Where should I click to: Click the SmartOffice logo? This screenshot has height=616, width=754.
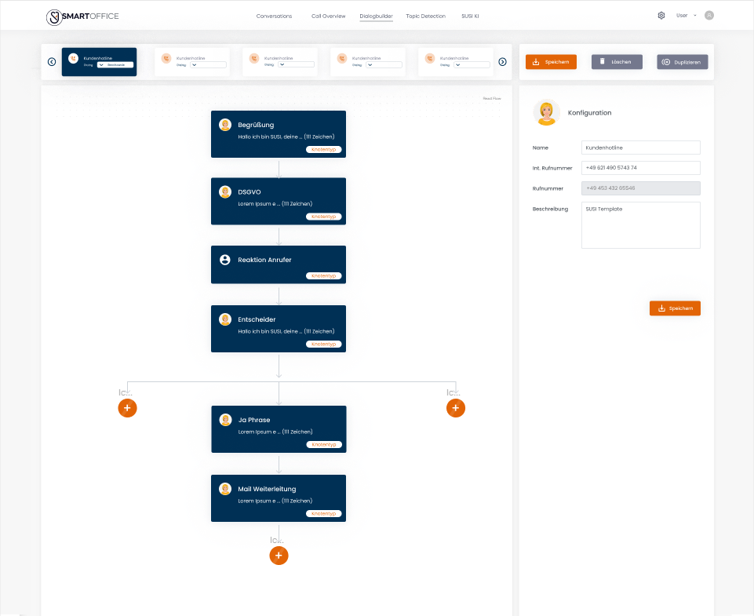(x=82, y=16)
